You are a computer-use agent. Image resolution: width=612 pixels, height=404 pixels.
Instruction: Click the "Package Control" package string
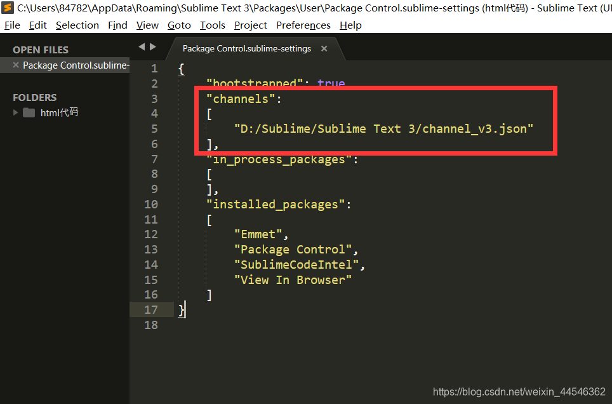pyautogui.click(x=293, y=249)
